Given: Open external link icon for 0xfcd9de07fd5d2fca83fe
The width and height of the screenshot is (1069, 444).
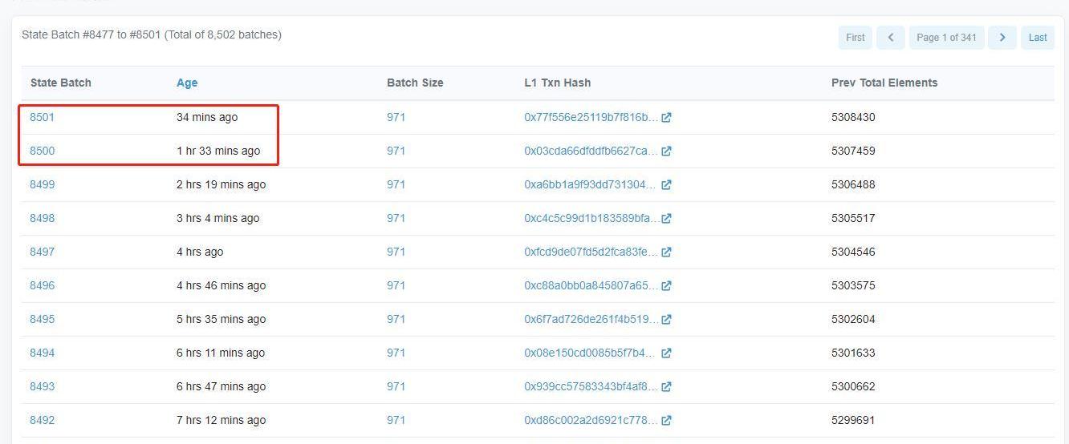Looking at the screenshot, I should (666, 252).
